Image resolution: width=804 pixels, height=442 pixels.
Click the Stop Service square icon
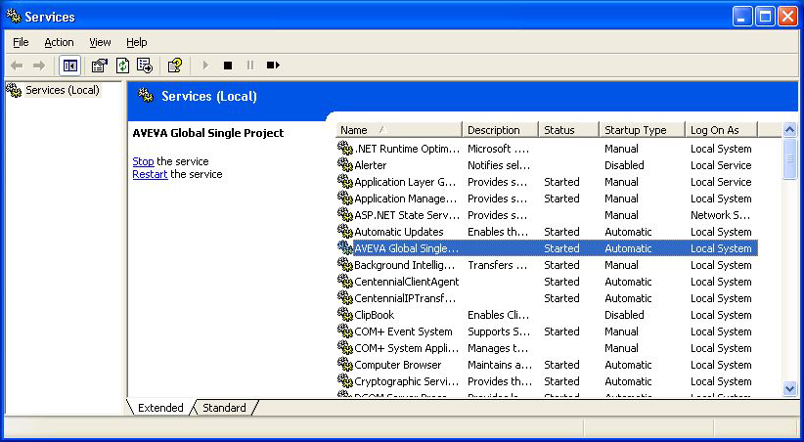click(228, 66)
